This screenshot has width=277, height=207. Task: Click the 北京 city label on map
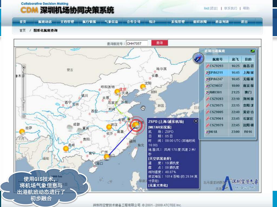123,89
